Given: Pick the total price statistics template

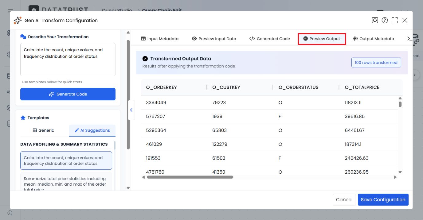Looking at the screenshot, I should [x=66, y=182].
